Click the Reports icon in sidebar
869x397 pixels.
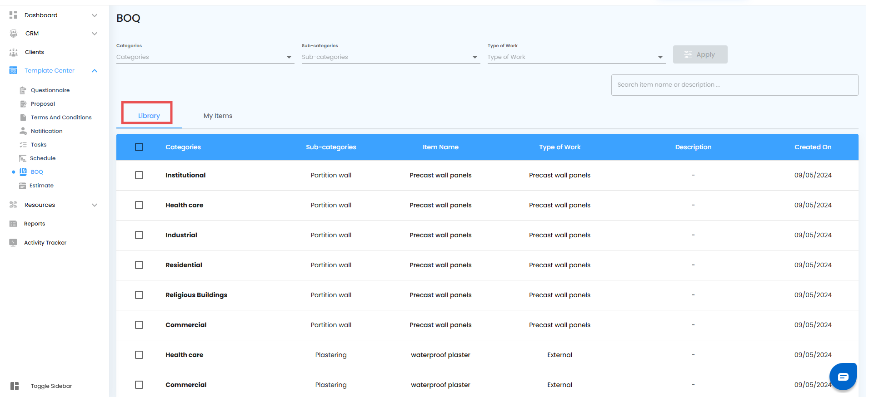pos(13,224)
